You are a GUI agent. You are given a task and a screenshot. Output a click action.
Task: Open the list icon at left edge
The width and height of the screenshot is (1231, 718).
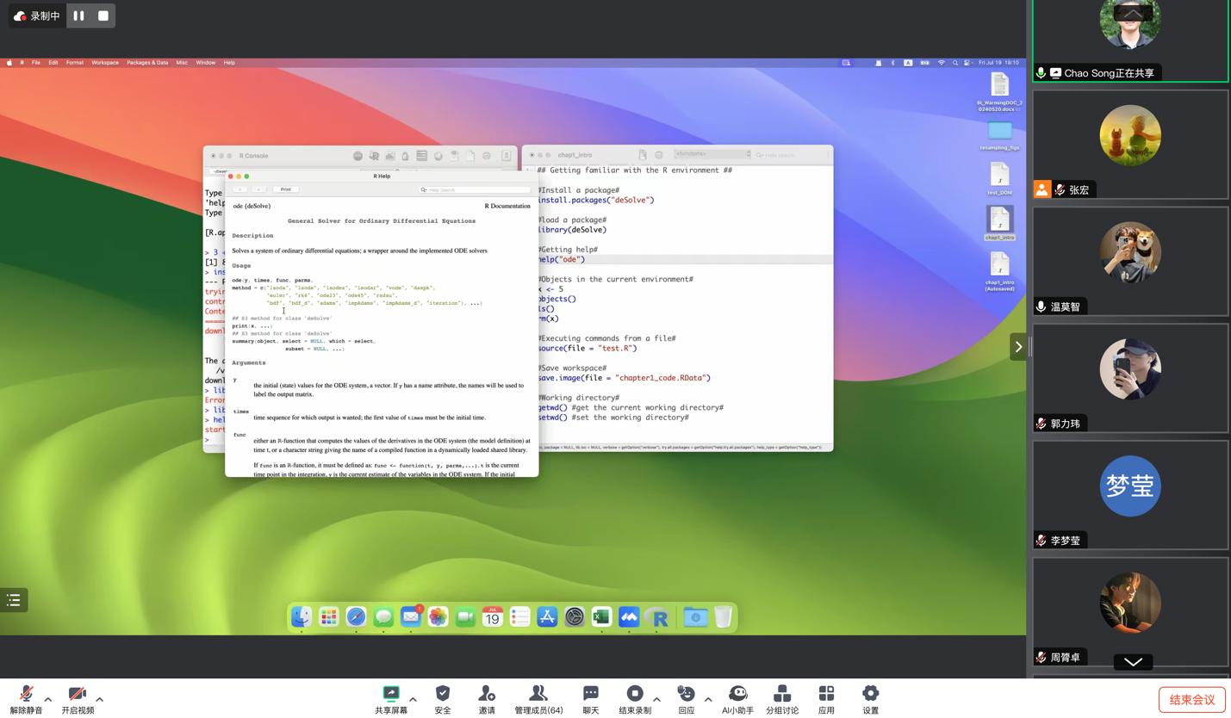(x=14, y=600)
